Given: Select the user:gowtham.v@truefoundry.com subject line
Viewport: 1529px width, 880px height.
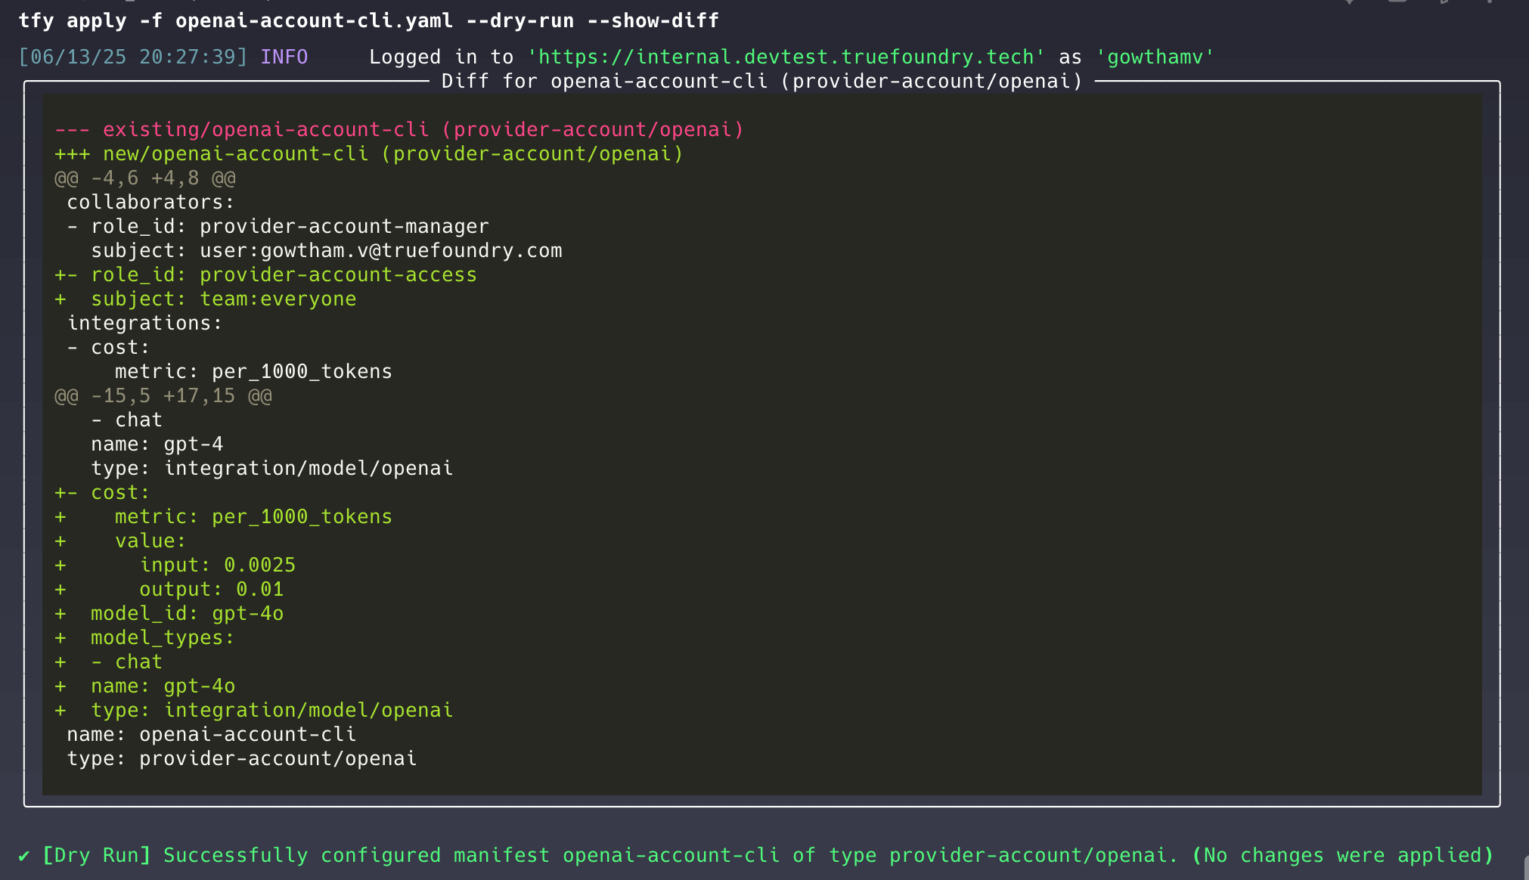Looking at the screenshot, I should point(327,250).
